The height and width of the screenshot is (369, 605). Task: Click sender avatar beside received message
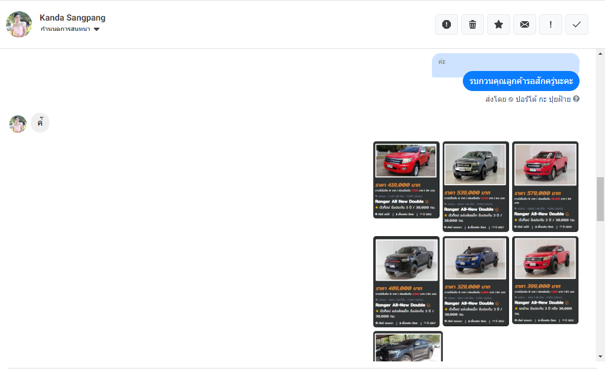(18, 124)
